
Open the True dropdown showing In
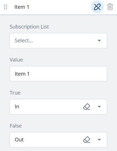click(x=58, y=107)
